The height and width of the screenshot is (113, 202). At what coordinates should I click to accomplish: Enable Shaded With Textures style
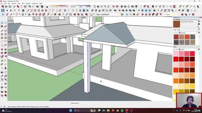click(84, 10)
